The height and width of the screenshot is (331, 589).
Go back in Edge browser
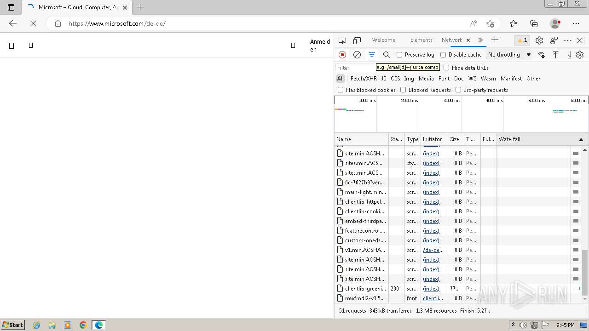(x=13, y=23)
